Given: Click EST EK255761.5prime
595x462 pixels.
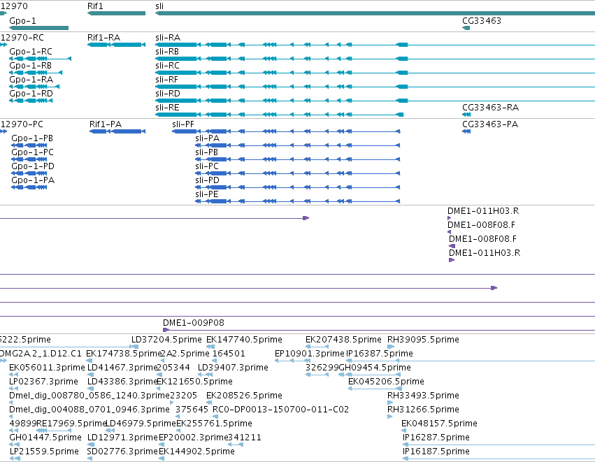Looking at the screenshot, I should (215, 424).
